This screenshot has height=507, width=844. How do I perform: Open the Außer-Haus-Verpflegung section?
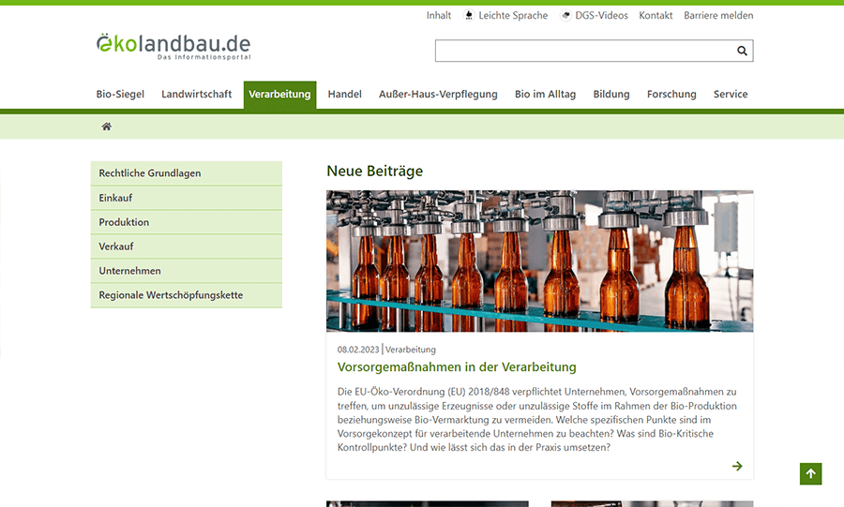(438, 95)
